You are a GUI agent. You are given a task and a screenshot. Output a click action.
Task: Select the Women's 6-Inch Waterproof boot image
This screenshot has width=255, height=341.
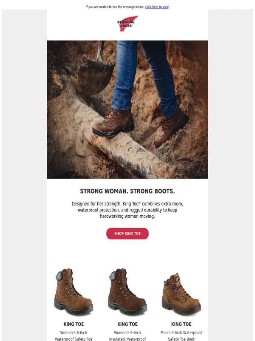[74, 292]
